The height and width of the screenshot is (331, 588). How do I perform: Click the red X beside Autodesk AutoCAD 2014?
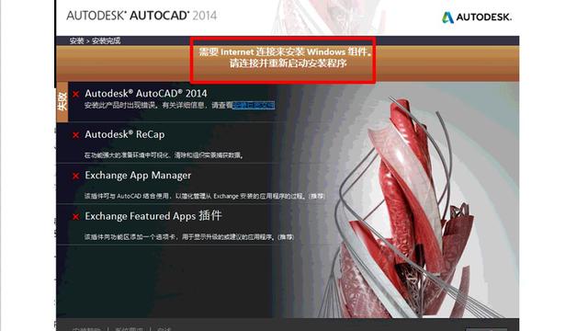(x=75, y=94)
